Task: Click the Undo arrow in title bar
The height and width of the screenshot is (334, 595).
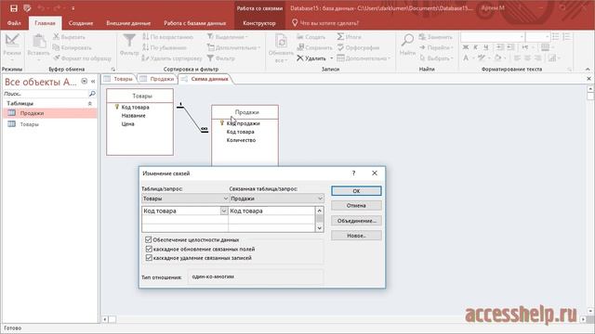Action: point(41,8)
